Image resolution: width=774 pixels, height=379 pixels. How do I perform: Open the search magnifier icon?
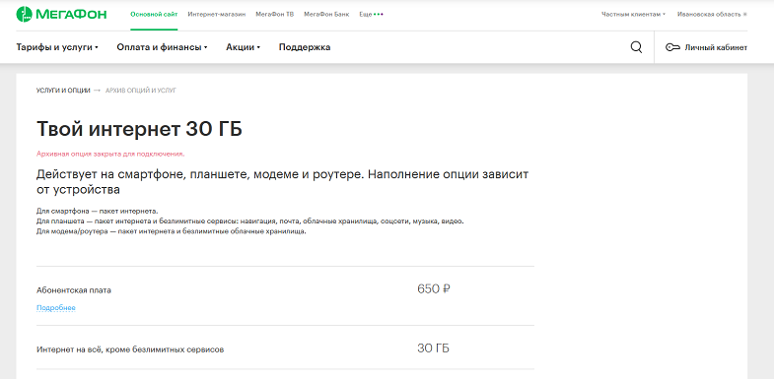coord(636,47)
